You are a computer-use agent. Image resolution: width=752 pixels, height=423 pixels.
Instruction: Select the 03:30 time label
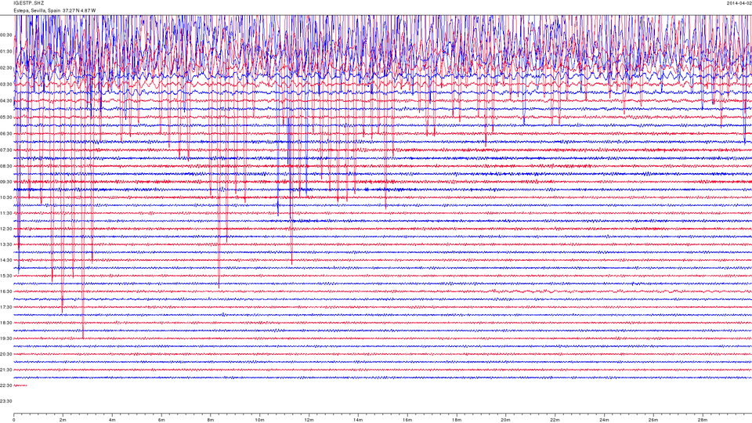[x=6, y=85]
